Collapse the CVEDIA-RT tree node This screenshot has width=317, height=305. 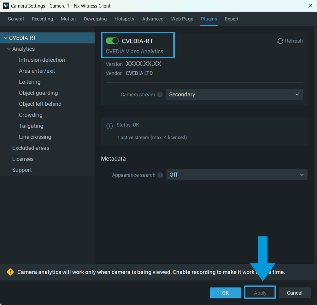(5, 38)
